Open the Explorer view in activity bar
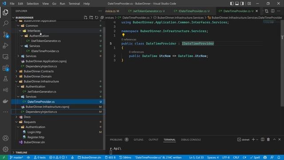 [x=5, y=12]
